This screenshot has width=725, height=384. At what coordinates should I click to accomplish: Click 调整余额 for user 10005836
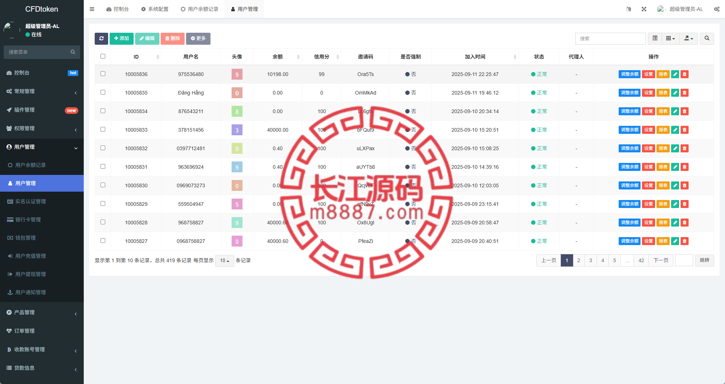point(630,74)
